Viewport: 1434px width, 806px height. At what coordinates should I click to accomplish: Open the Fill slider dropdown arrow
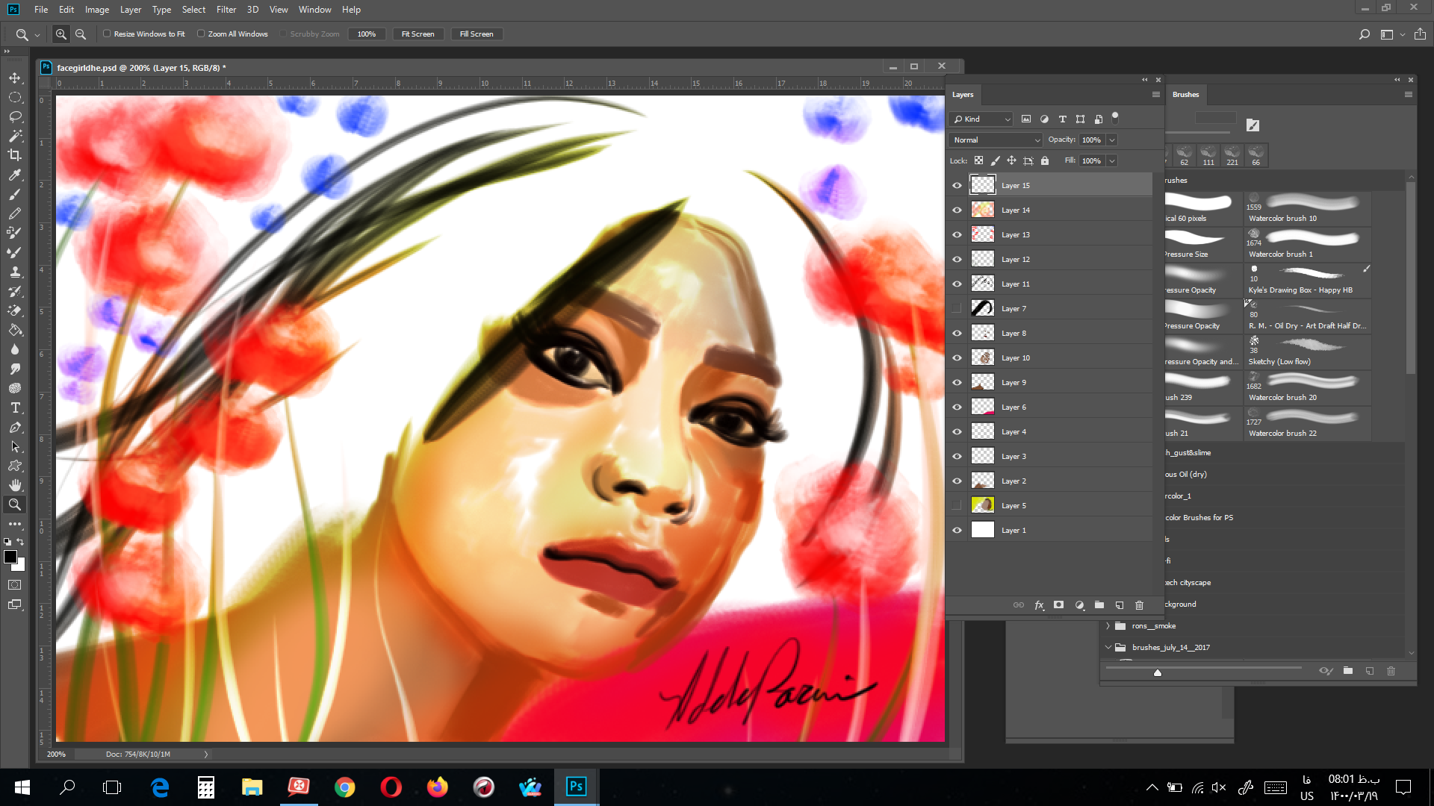click(1112, 161)
